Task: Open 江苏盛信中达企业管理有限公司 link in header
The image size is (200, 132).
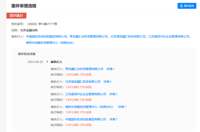Action: (169, 37)
